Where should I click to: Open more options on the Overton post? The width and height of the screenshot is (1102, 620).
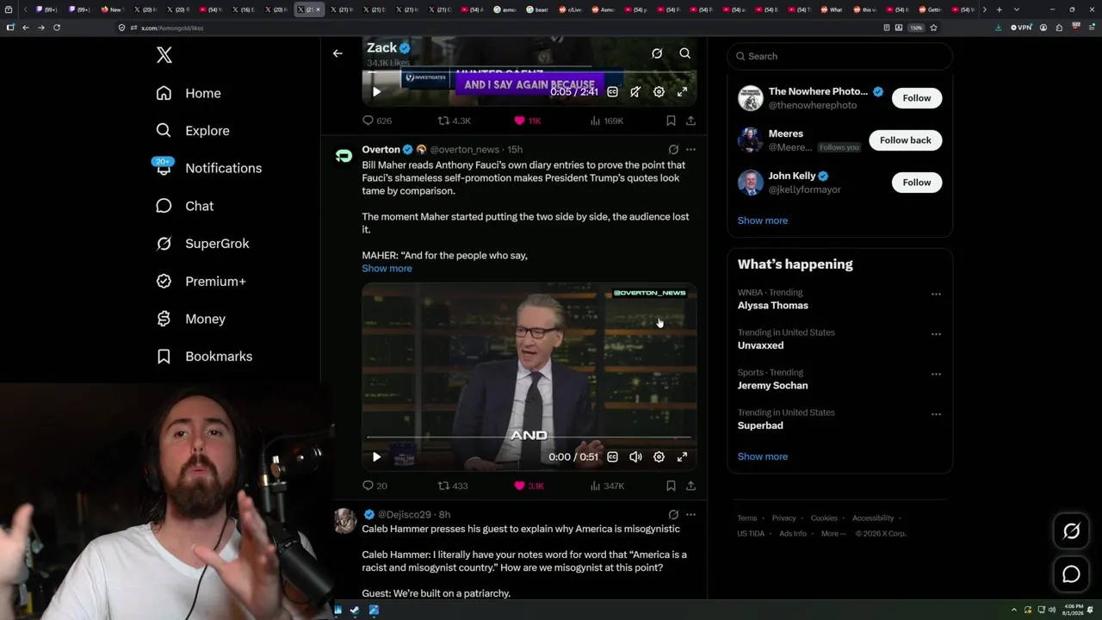[690, 149]
